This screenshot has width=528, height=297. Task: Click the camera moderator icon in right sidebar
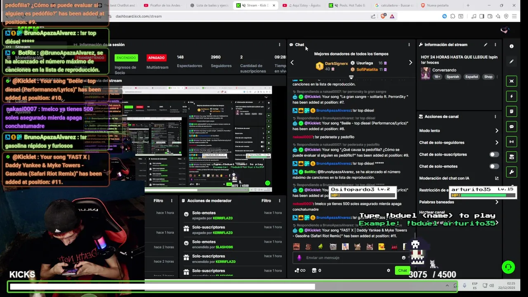click(511, 157)
